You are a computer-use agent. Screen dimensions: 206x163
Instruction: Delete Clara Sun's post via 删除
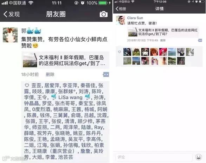click(163, 40)
